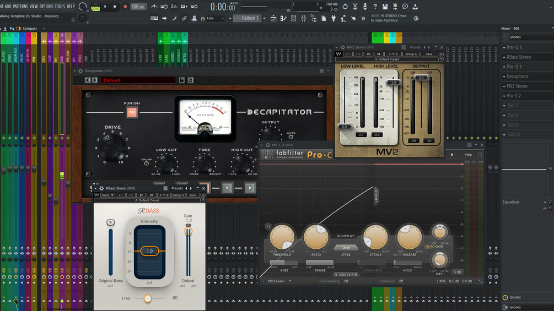Click RBass Save button
The image size is (554, 311).
point(192,195)
